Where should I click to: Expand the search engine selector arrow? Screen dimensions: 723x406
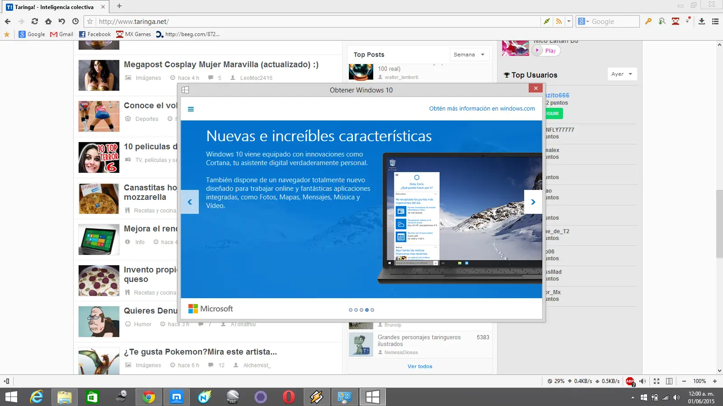(588, 21)
